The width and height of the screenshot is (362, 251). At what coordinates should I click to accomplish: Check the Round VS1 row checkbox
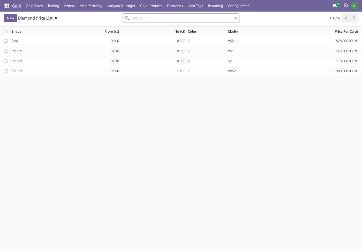click(x=6, y=51)
